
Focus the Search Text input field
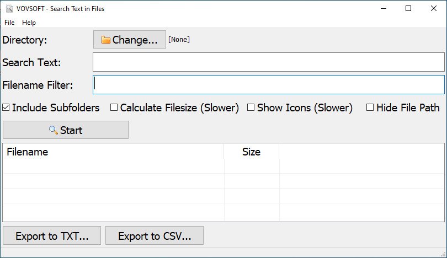click(x=268, y=62)
